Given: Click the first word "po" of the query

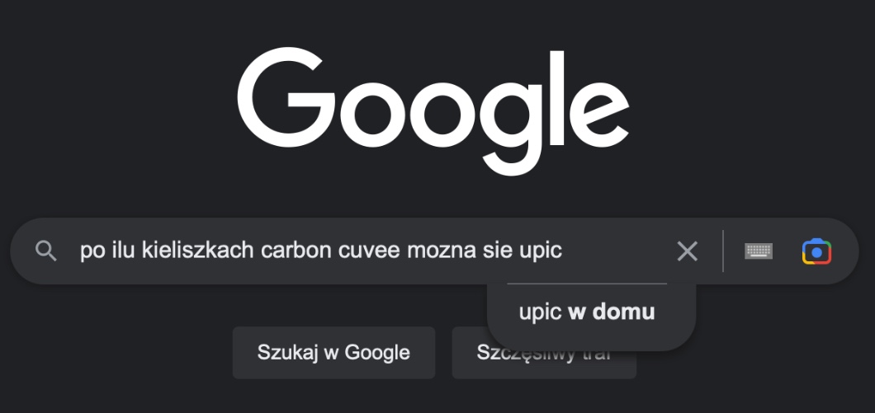Looking at the screenshot, I should (x=89, y=251).
